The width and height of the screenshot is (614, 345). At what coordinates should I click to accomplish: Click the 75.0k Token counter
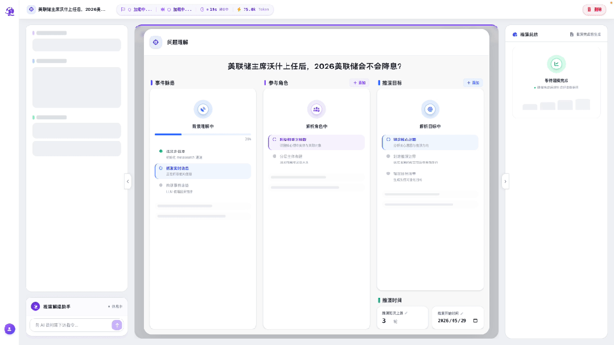point(256,10)
